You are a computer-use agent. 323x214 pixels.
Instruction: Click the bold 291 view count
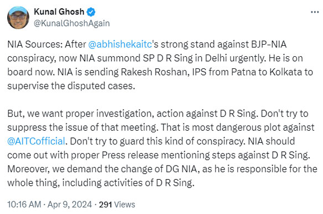[x=105, y=205]
